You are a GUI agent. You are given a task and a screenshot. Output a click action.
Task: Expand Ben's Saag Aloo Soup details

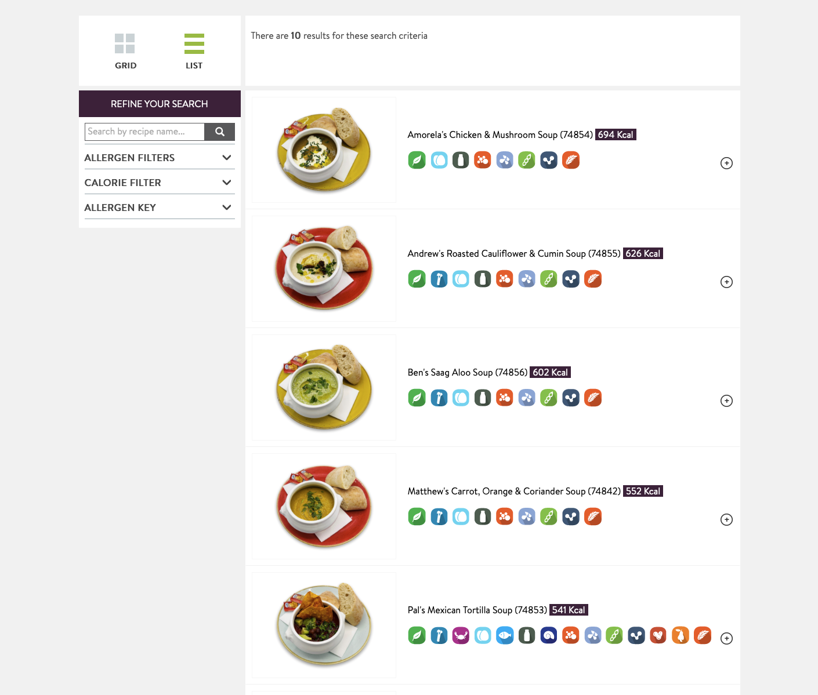726,401
